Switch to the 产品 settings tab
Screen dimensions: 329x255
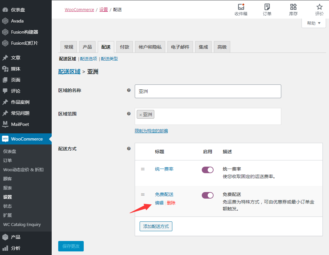point(87,47)
